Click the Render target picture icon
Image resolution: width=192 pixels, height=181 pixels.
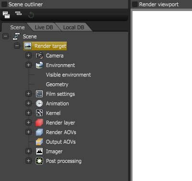click(x=28, y=46)
